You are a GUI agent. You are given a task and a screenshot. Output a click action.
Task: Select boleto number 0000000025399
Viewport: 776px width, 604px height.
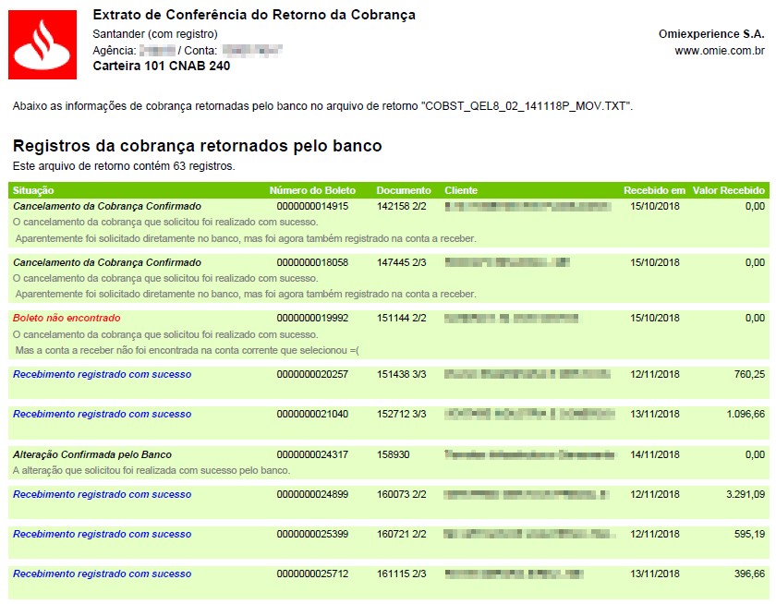click(x=312, y=534)
